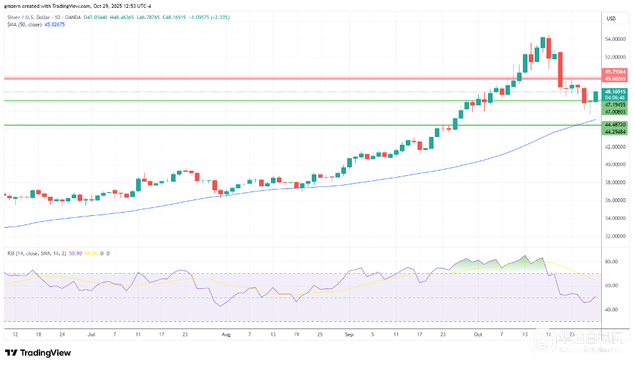The image size is (634, 366).
Task: Click the 47.00803 green price label
Action: (616, 112)
